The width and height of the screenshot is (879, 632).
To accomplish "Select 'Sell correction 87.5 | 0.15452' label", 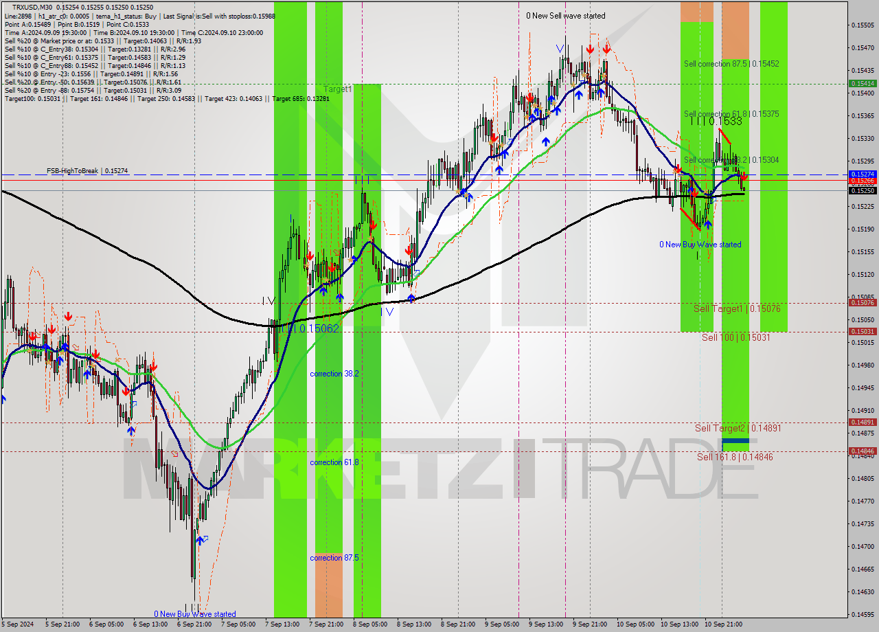I will 731,63.
